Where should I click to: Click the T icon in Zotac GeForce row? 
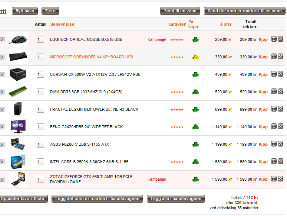274,178
